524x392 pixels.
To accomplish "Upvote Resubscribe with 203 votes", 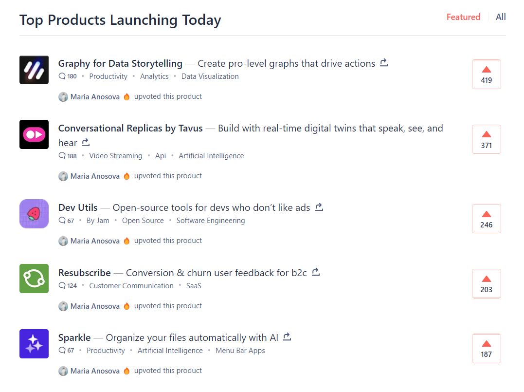I will [486, 283].
